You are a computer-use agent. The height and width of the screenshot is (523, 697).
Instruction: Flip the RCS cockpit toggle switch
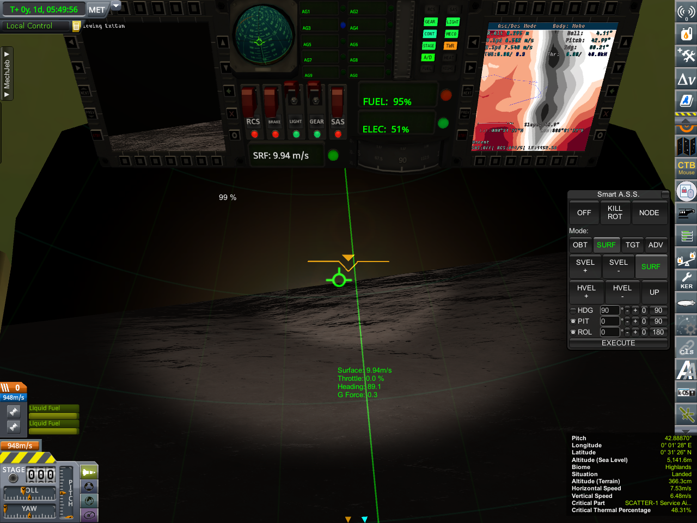[x=249, y=102]
